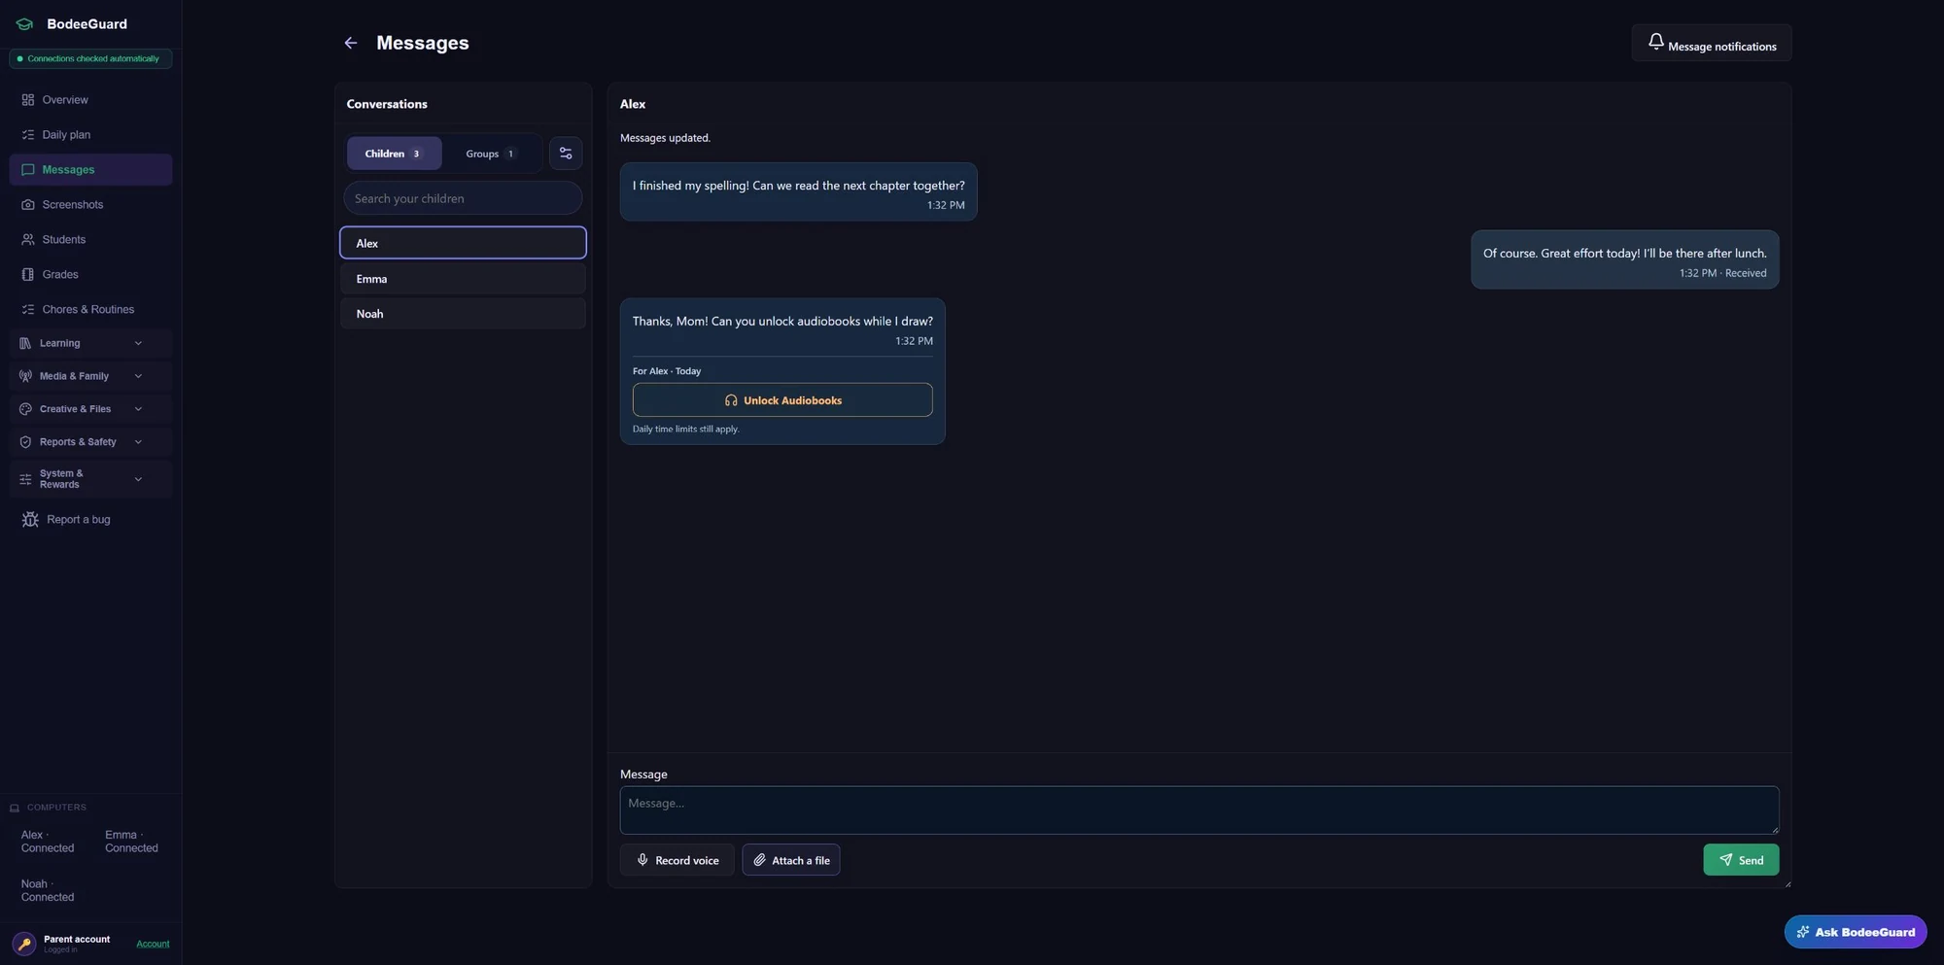Viewport: 1944px width, 965px height.
Task: Open the Ask BodeeGuard assistant
Action: tap(1856, 932)
